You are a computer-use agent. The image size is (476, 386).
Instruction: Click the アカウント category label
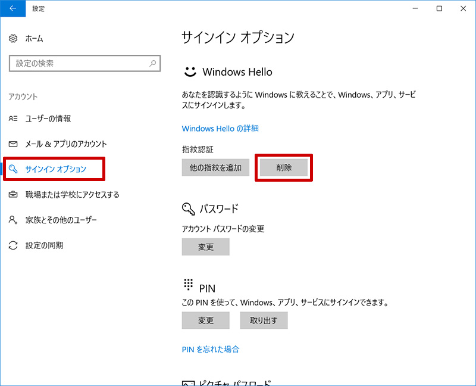click(x=23, y=96)
